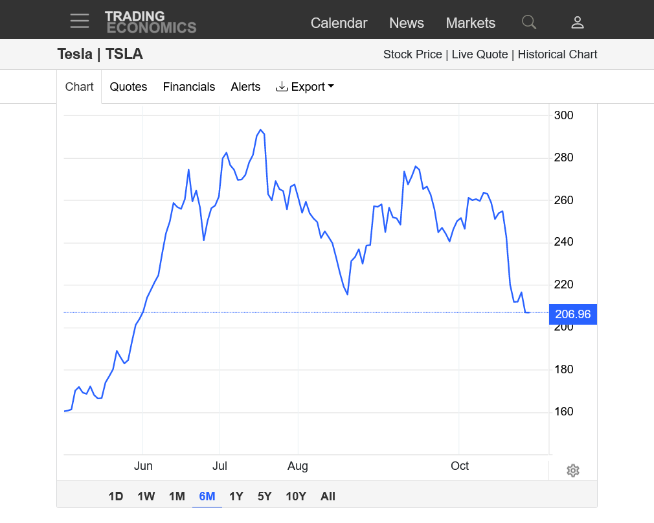Click the Stock Price | Live Quote | Historical Chart text
This screenshot has width=654, height=523.
pyautogui.click(x=490, y=54)
